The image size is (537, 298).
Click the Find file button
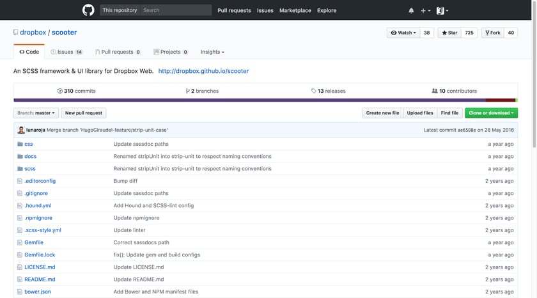coord(449,113)
